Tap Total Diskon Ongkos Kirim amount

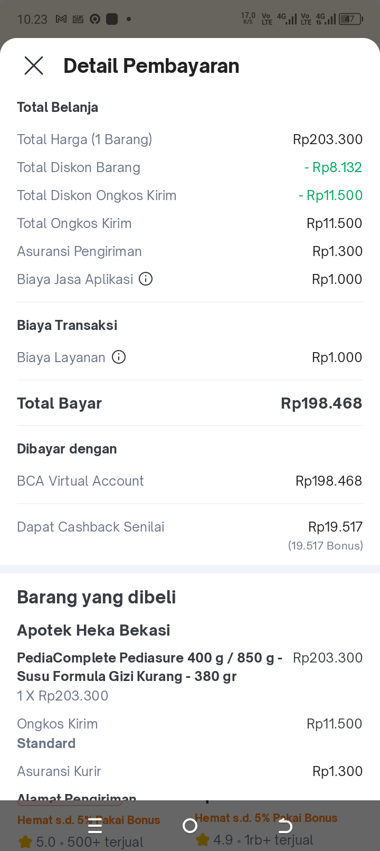tap(330, 195)
